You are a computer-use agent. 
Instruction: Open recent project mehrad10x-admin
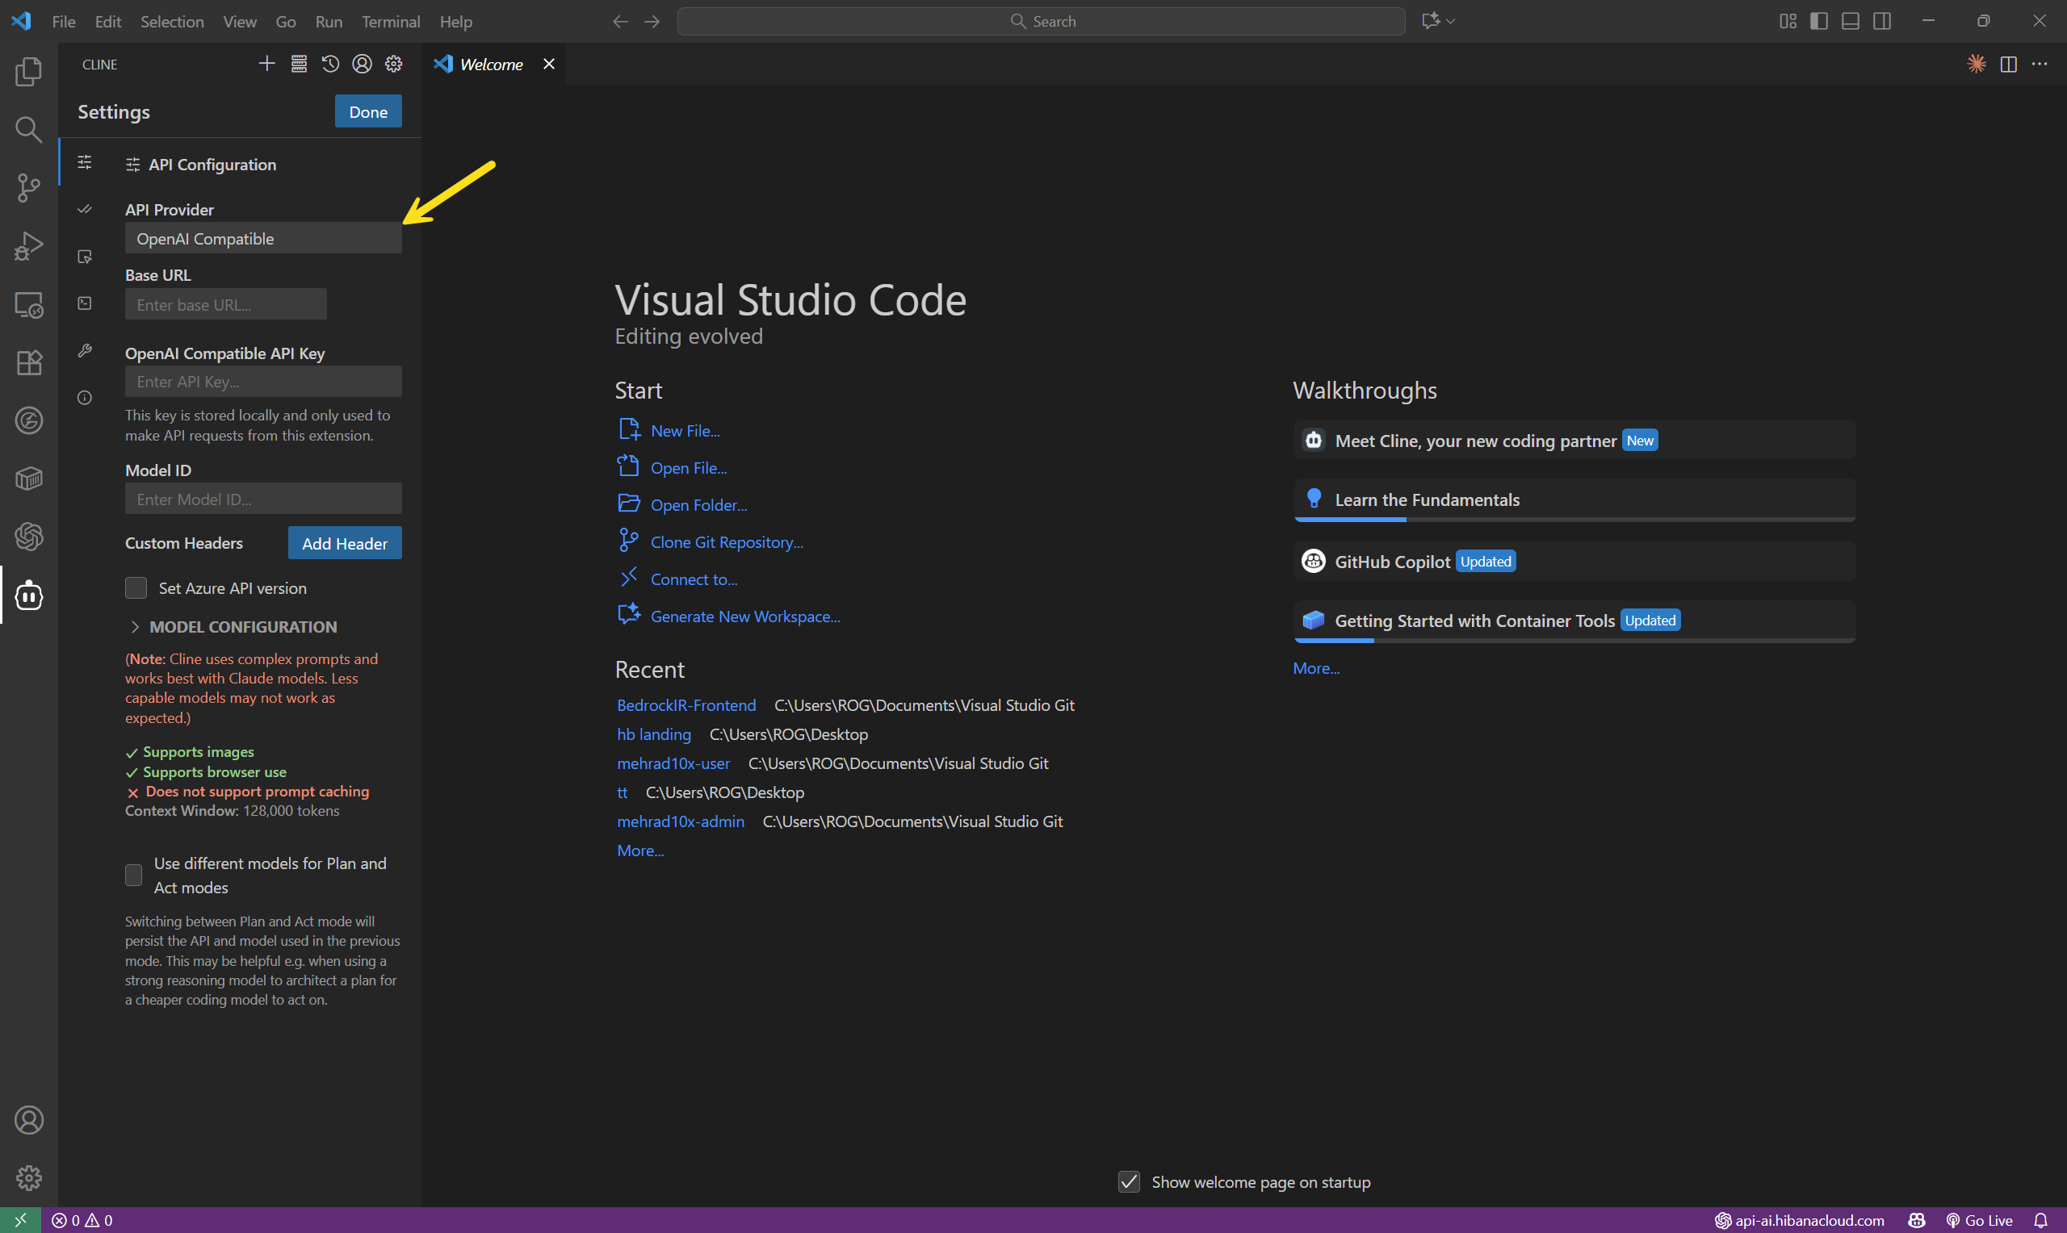(680, 821)
